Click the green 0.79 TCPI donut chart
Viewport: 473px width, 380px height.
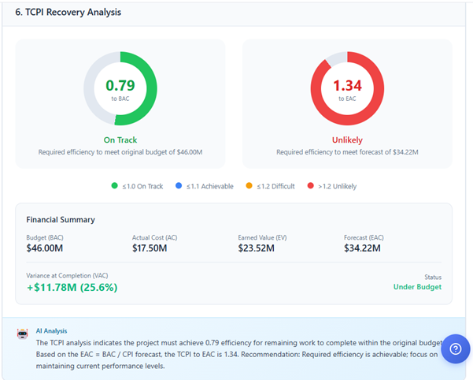[120, 88]
